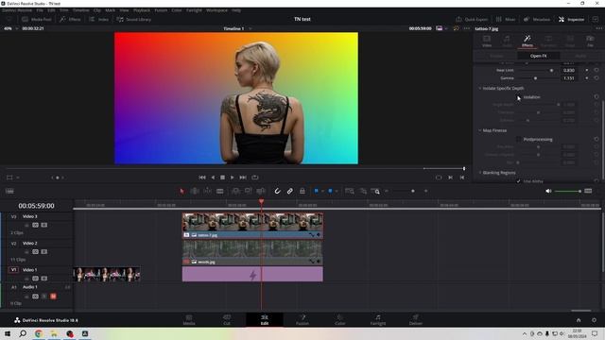Toggle the Linked Selection chain icon
605x340 pixels.
pyautogui.click(x=290, y=191)
